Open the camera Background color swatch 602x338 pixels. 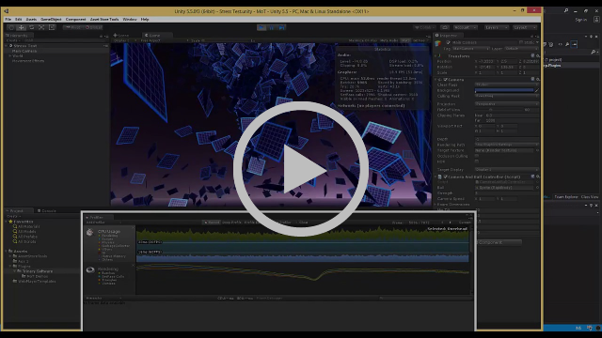point(504,90)
